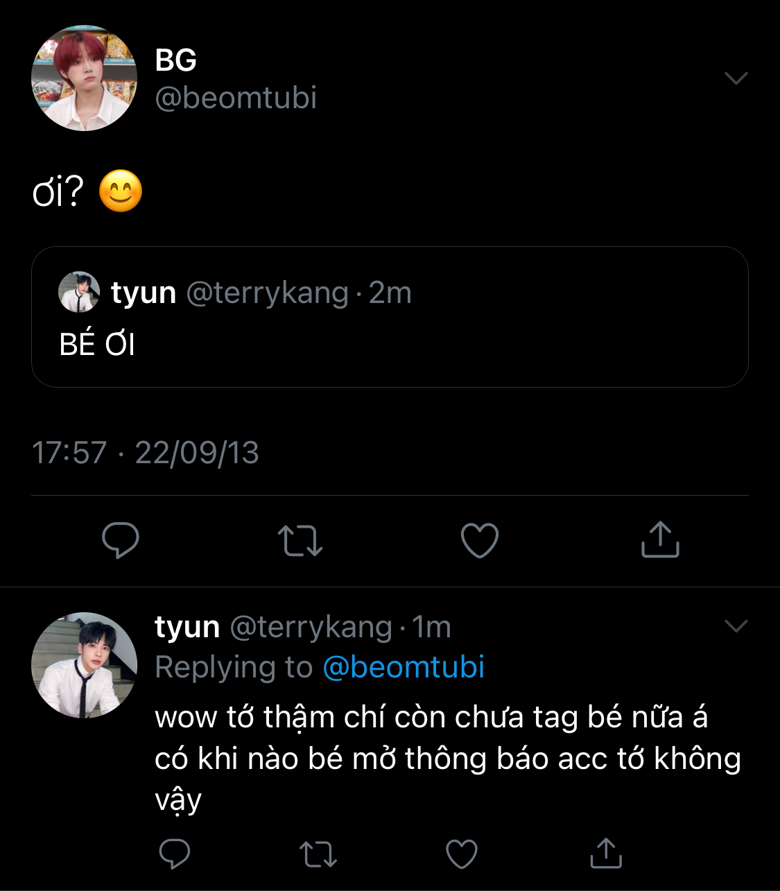This screenshot has width=780, height=891.
Task: Click the 17:57 · 22/09/13 timestamp
Action: pyautogui.click(x=146, y=453)
